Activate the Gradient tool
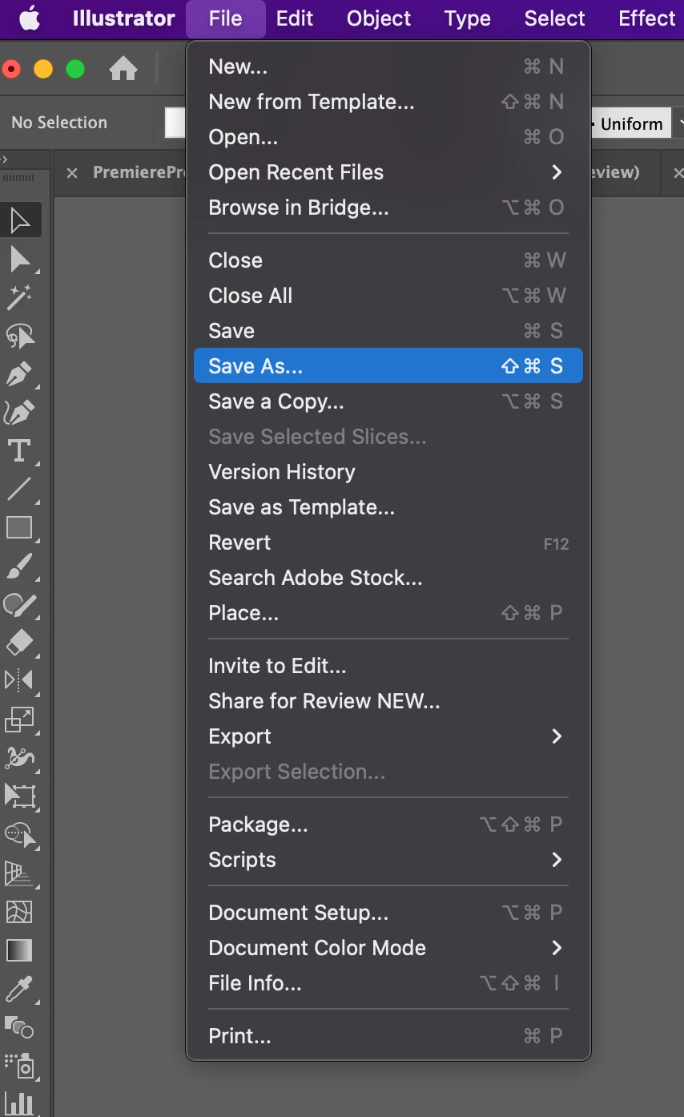 pos(18,950)
